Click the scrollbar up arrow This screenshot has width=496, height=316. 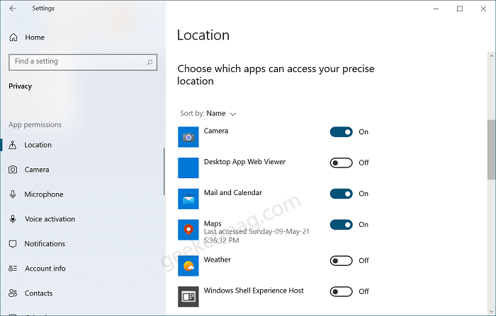pos(491,56)
